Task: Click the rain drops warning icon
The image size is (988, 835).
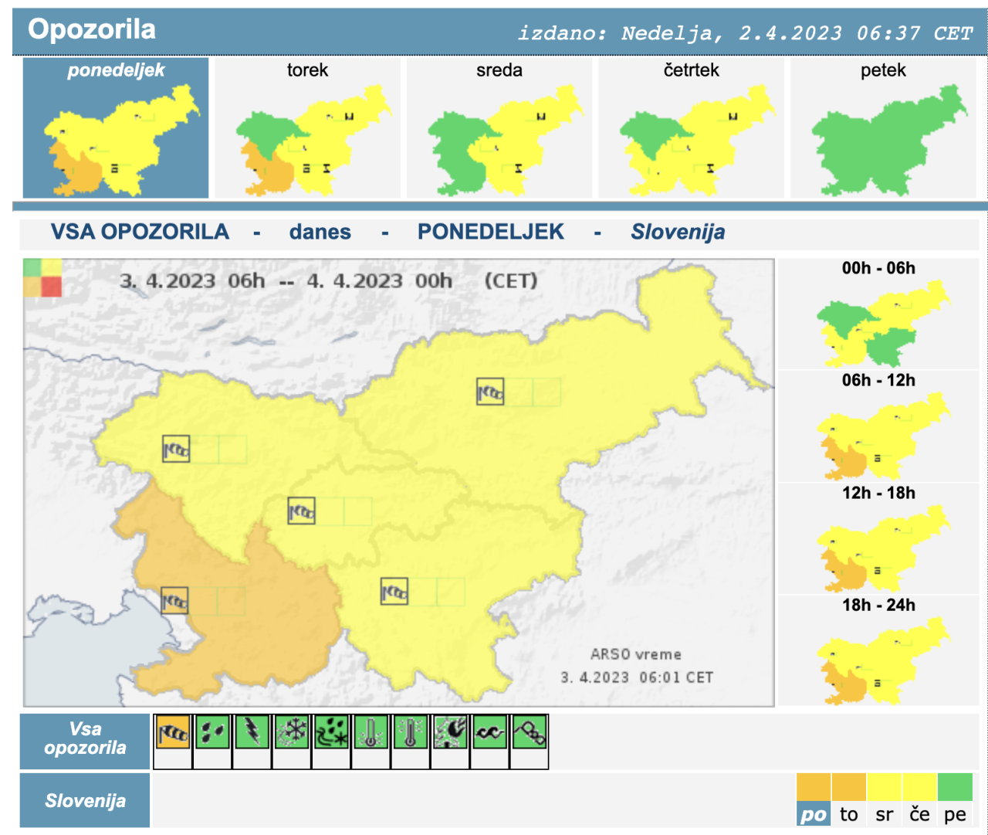Action: pyautogui.click(x=212, y=732)
